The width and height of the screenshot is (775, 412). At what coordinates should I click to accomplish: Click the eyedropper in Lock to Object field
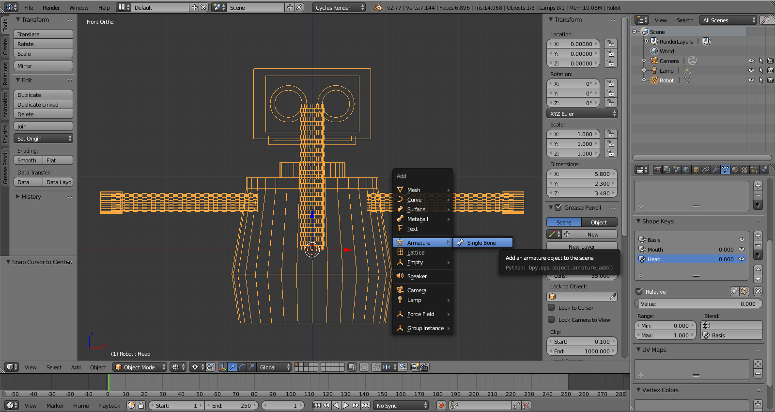[613, 297]
